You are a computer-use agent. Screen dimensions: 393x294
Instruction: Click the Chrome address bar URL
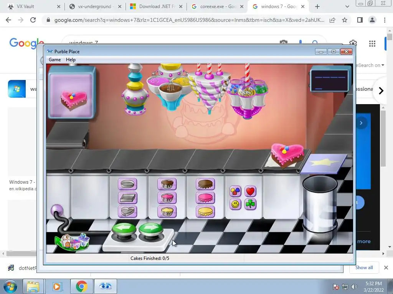click(189, 20)
